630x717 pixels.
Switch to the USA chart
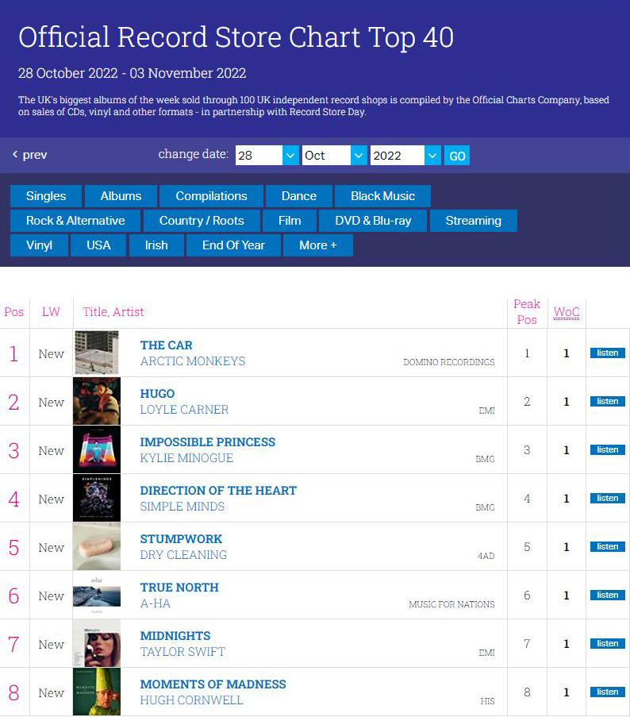pyautogui.click(x=98, y=245)
